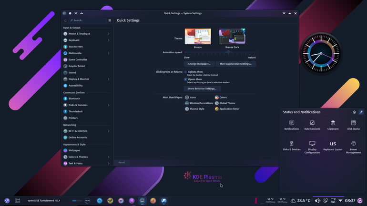This screenshot has width=367, height=206.
Task: Open the Bluetooth settings page
Action: click(x=86, y=98)
